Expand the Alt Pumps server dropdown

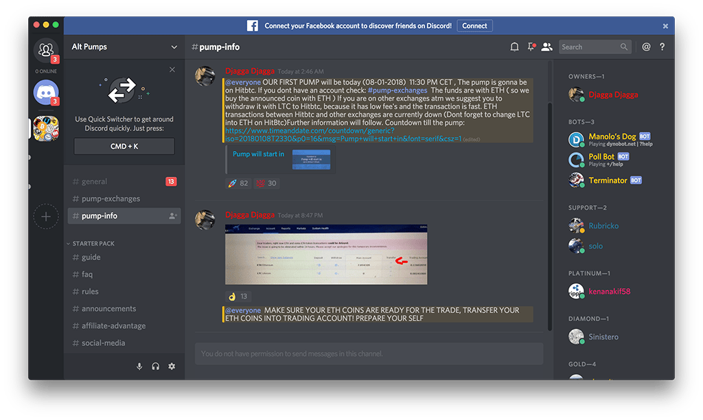174,47
